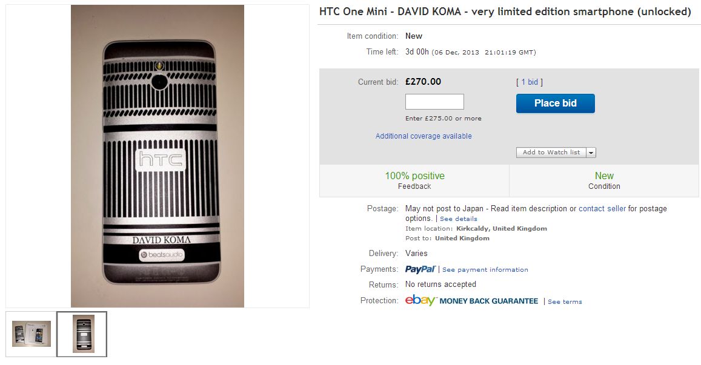This screenshot has height=365, width=701.
Task: Open See payment information link
Action: point(485,270)
